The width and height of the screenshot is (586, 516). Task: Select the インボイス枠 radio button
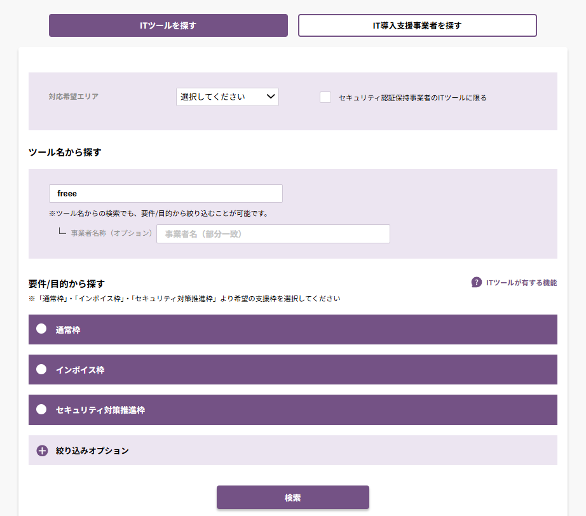[41, 369]
